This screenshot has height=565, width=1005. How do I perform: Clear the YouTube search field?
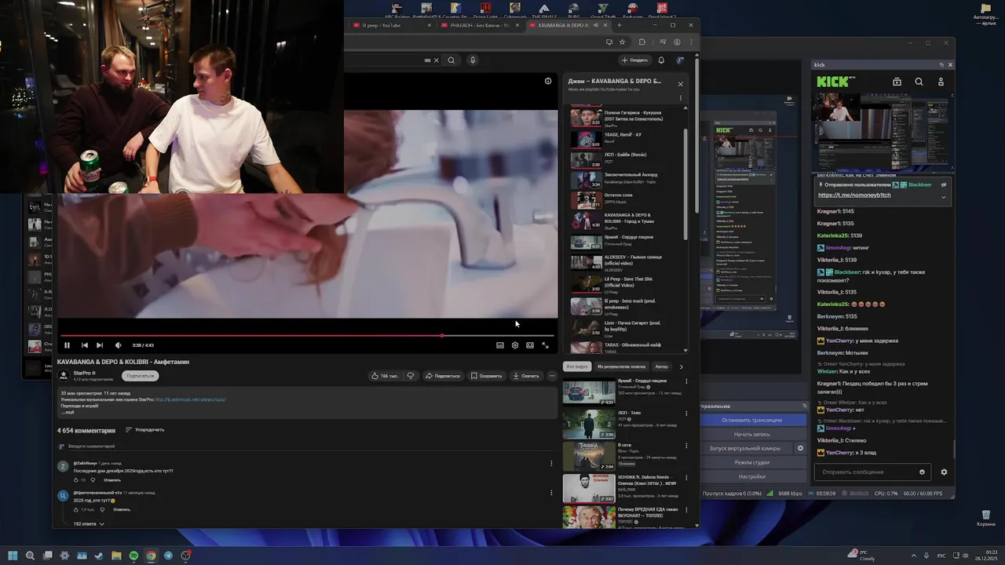point(437,60)
